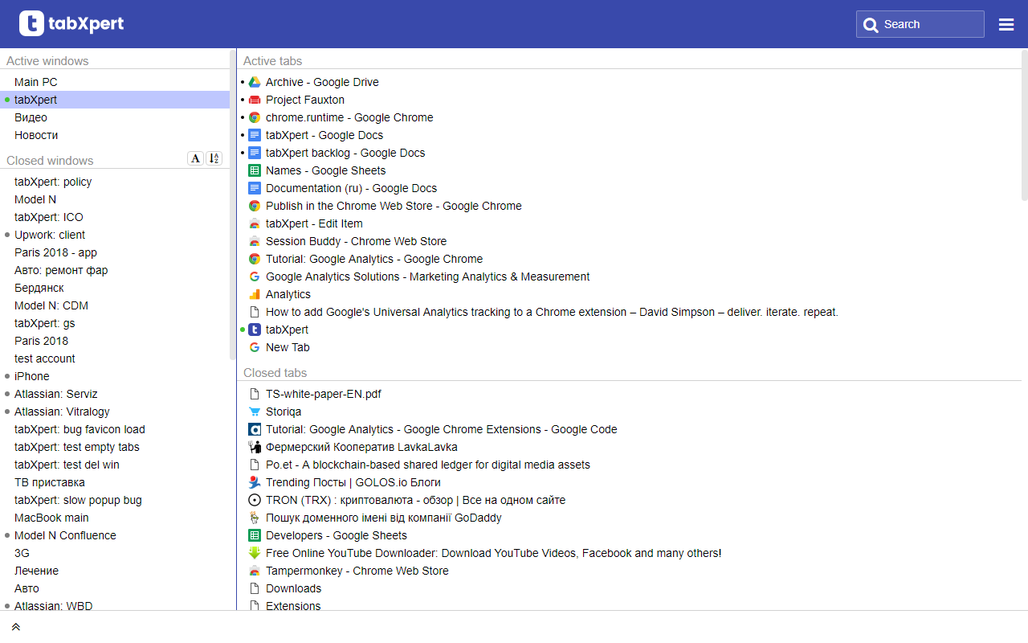Reopen 'Po.et - A blockchain-based shared ledger' tab
Viewport: 1028px width, 643px height.
(630, 465)
